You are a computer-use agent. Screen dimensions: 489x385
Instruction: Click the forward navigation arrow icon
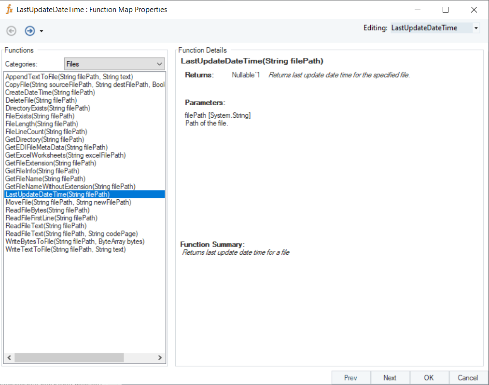click(30, 31)
